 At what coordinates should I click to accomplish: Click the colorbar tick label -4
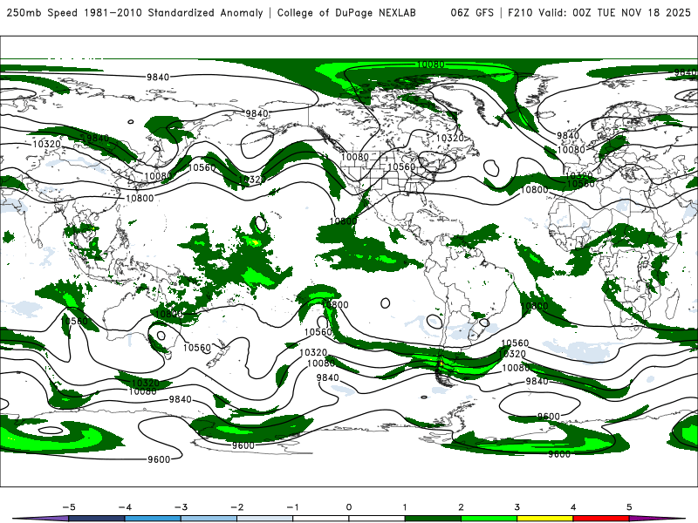(x=125, y=507)
